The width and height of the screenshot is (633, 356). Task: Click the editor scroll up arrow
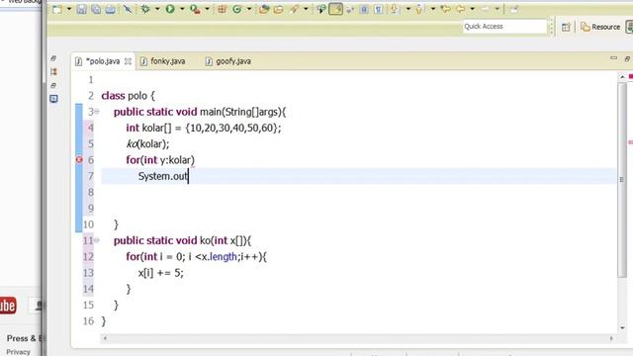[622, 77]
